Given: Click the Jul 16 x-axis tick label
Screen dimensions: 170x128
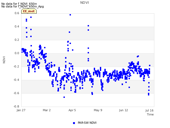Looking at the screenshot, I should [149, 110].
